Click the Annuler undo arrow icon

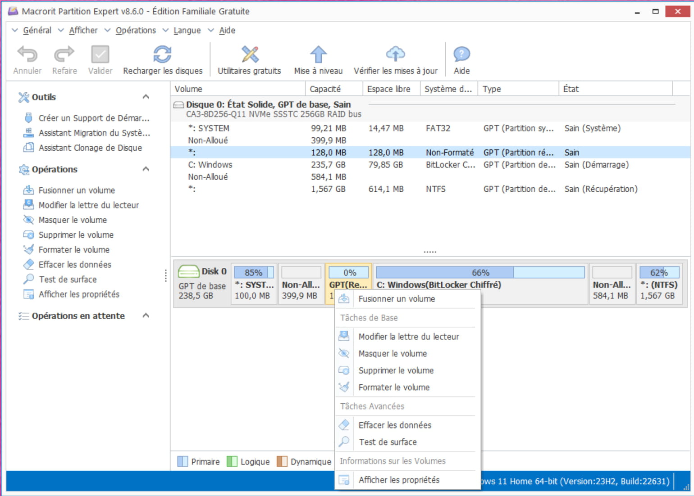click(27, 54)
